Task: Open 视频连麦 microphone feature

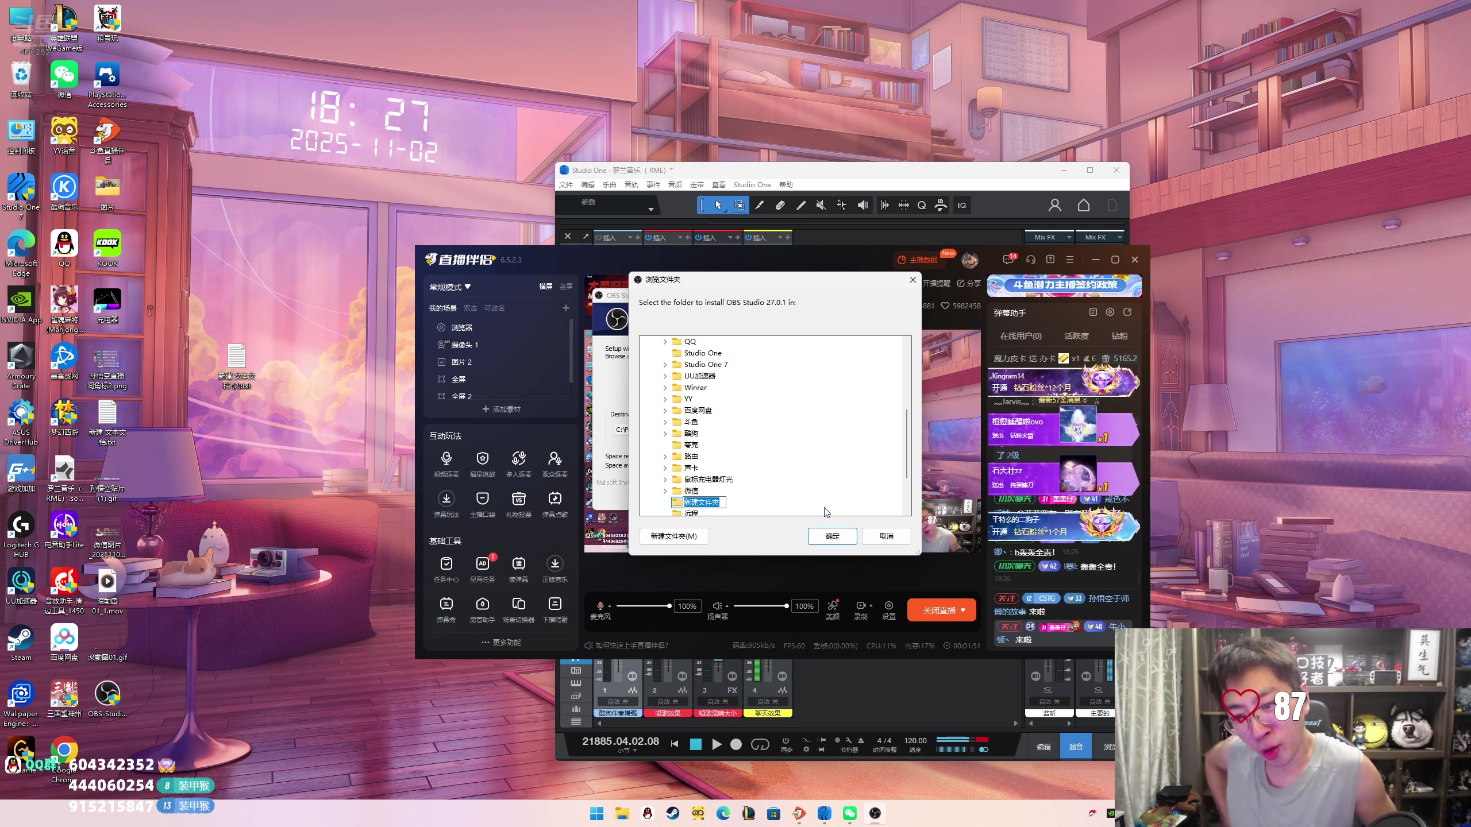Action: click(x=446, y=459)
